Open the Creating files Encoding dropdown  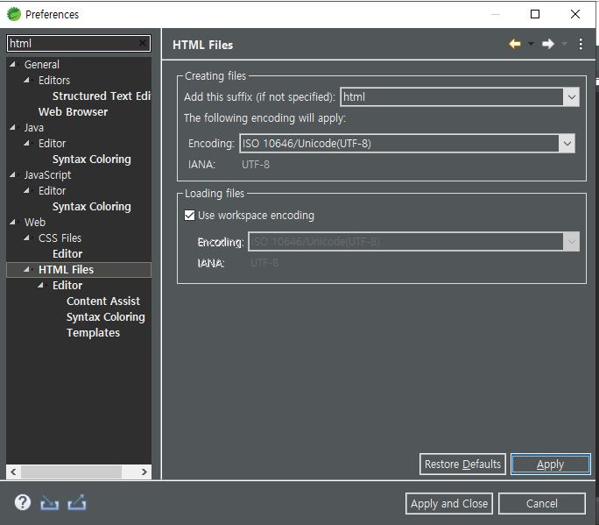point(567,144)
